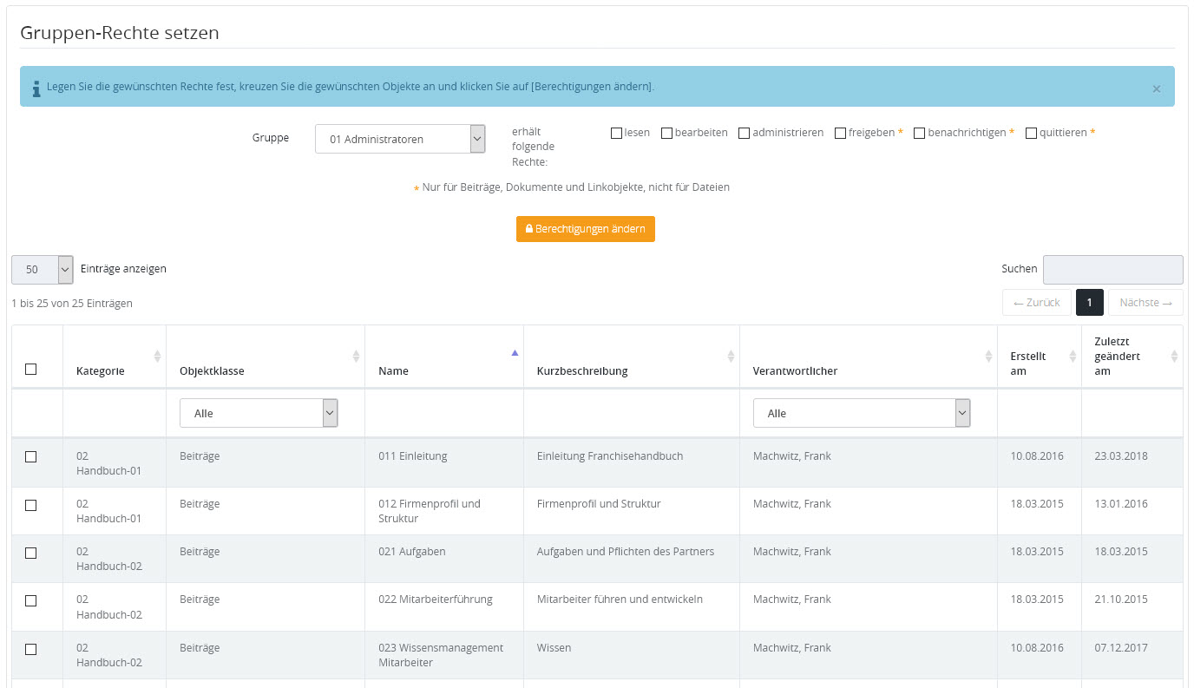Click the sort arrows on Verantwortlicher column
The width and height of the screenshot is (1194, 688).
[988, 356]
